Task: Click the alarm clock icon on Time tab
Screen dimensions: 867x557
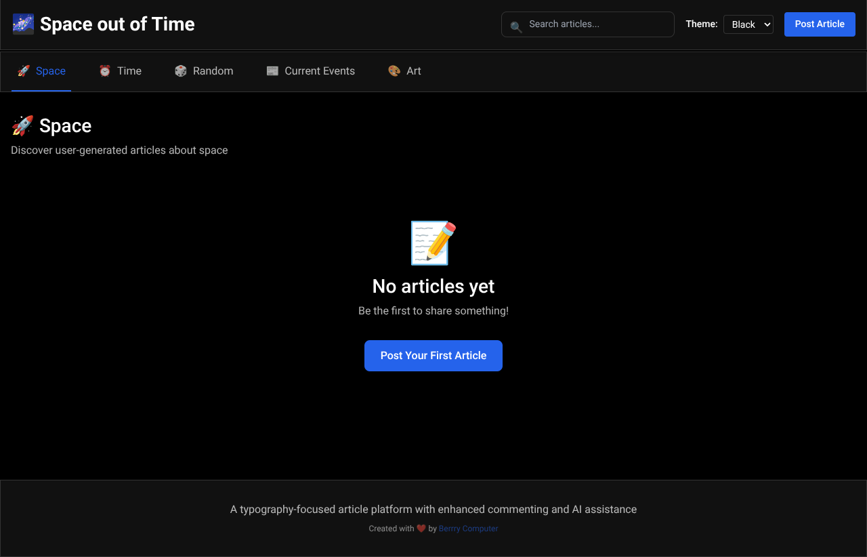Action: (105, 71)
